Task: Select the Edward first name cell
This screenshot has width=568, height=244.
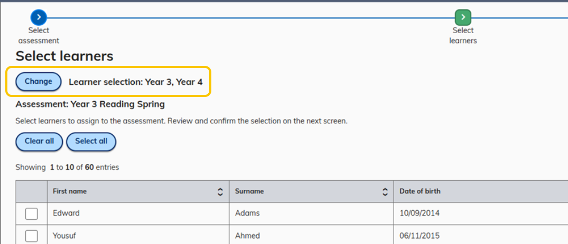Action: 67,213
